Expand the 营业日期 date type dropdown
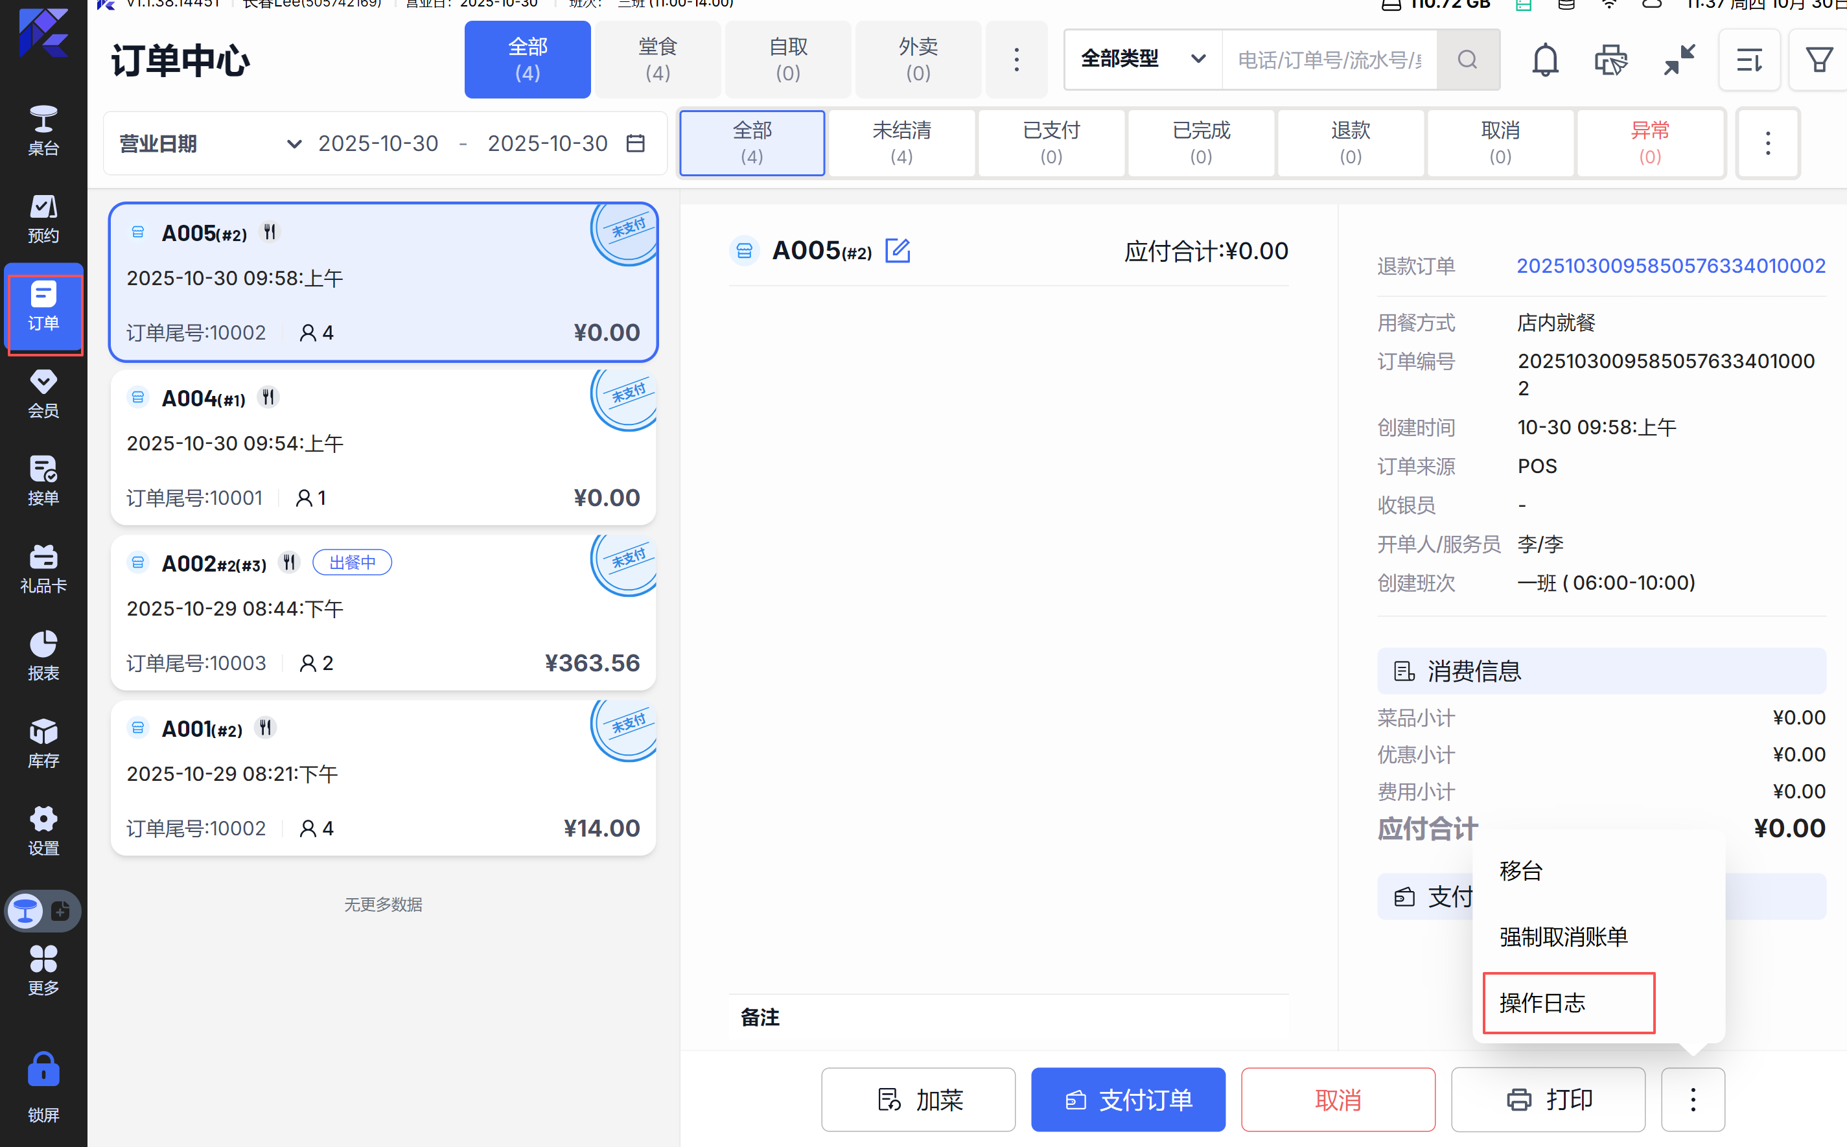1847x1147 pixels. [x=209, y=143]
